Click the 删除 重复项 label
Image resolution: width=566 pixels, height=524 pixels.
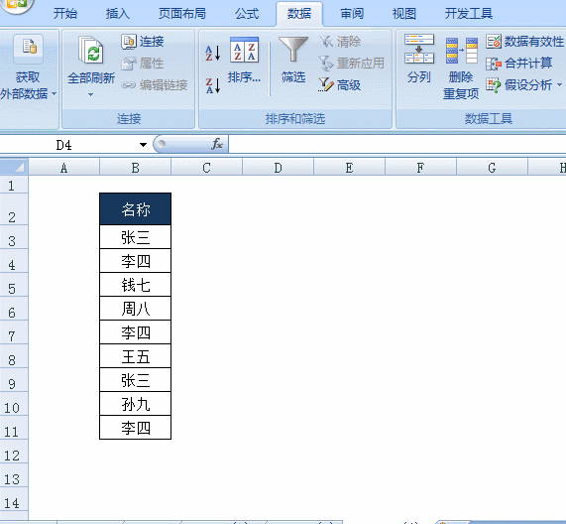(461, 85)
